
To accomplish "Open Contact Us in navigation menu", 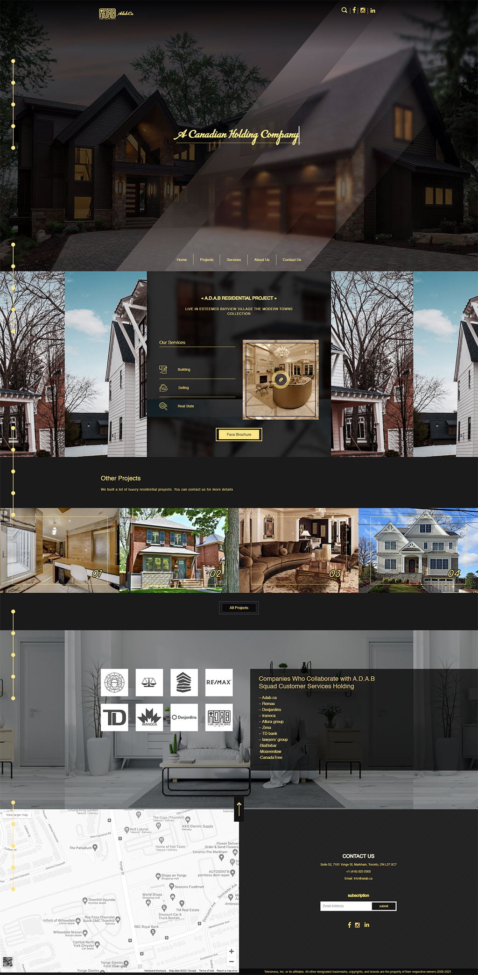I will pyautogui.click(x=292, y=260).
